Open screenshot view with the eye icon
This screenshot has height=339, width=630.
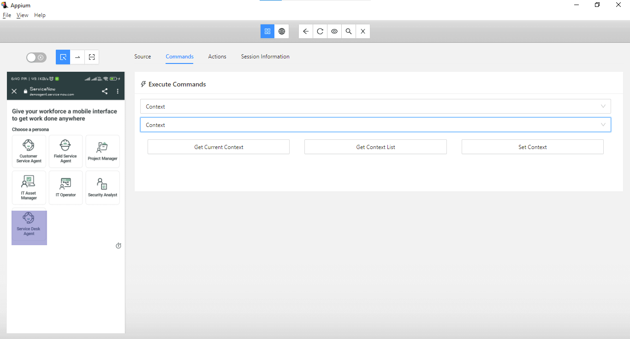[x=334, y=31]
